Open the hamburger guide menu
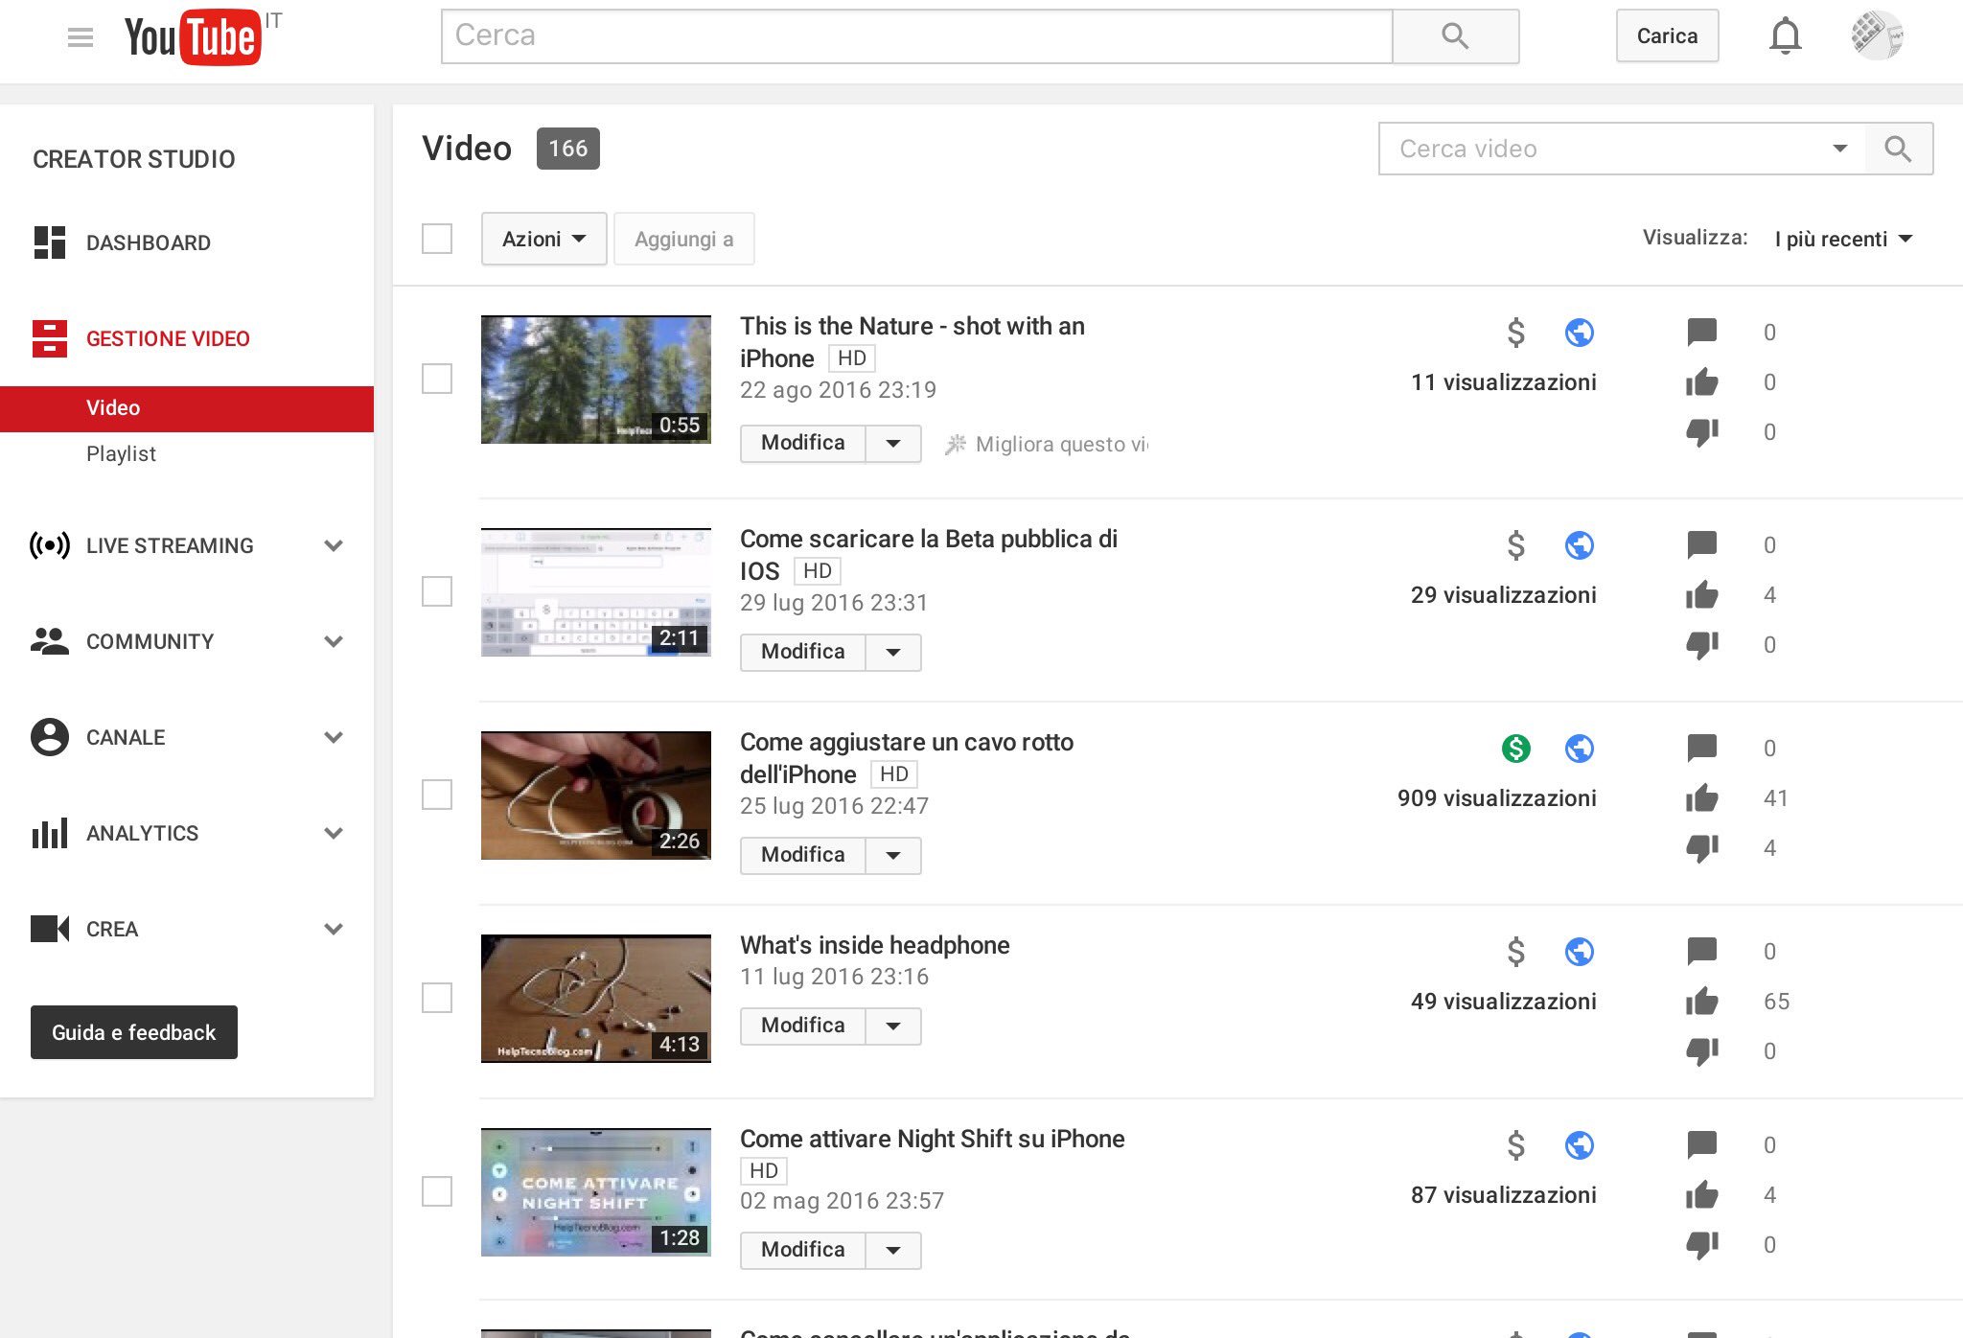This screenshot has width=1963, height=1338. coord(81,37)
